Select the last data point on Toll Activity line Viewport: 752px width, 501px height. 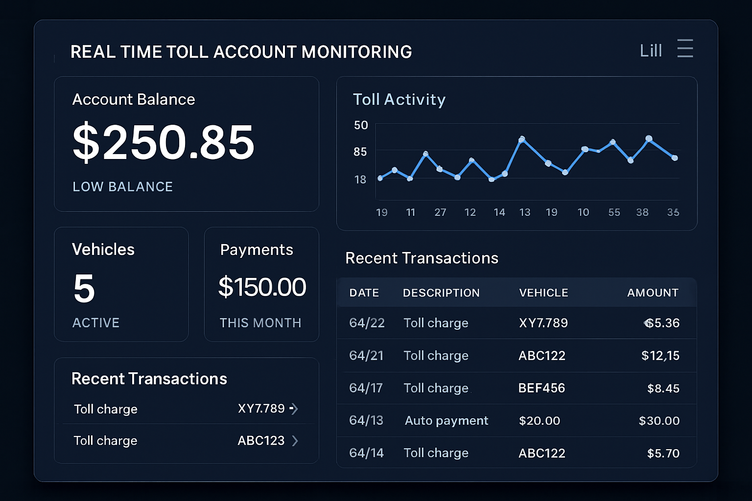click(x=674, y=157)
